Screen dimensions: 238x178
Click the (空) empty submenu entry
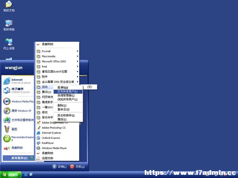[x=90, y=87]
